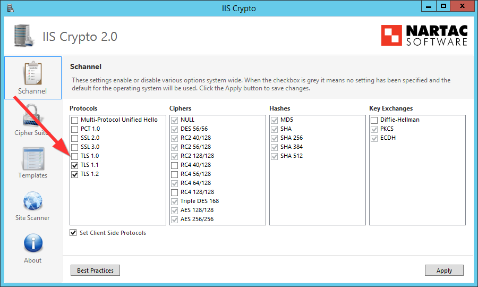
Task: Switch to the About tab label
Action: (32, 260)
